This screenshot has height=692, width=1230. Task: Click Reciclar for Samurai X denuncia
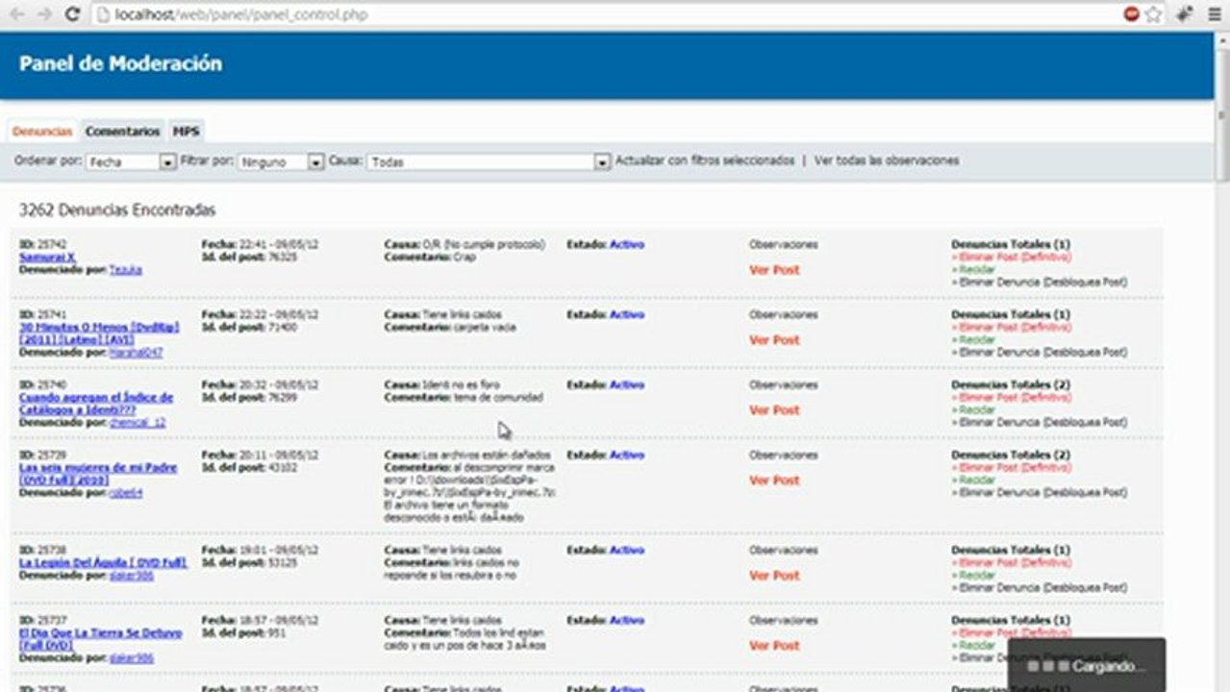point(976,270)
